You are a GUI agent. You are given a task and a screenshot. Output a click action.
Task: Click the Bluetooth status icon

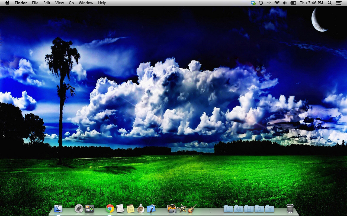click(x=269, y=3)
